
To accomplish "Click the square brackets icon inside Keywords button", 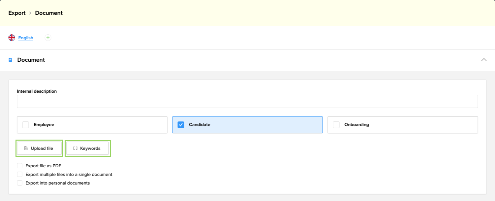I will point(75,148).
